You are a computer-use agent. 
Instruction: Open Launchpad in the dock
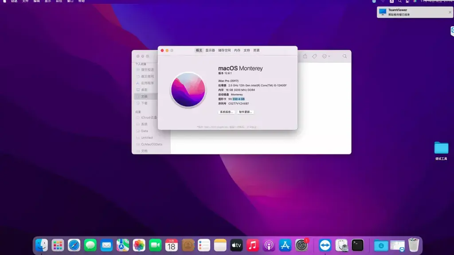[x=58, y=245]
